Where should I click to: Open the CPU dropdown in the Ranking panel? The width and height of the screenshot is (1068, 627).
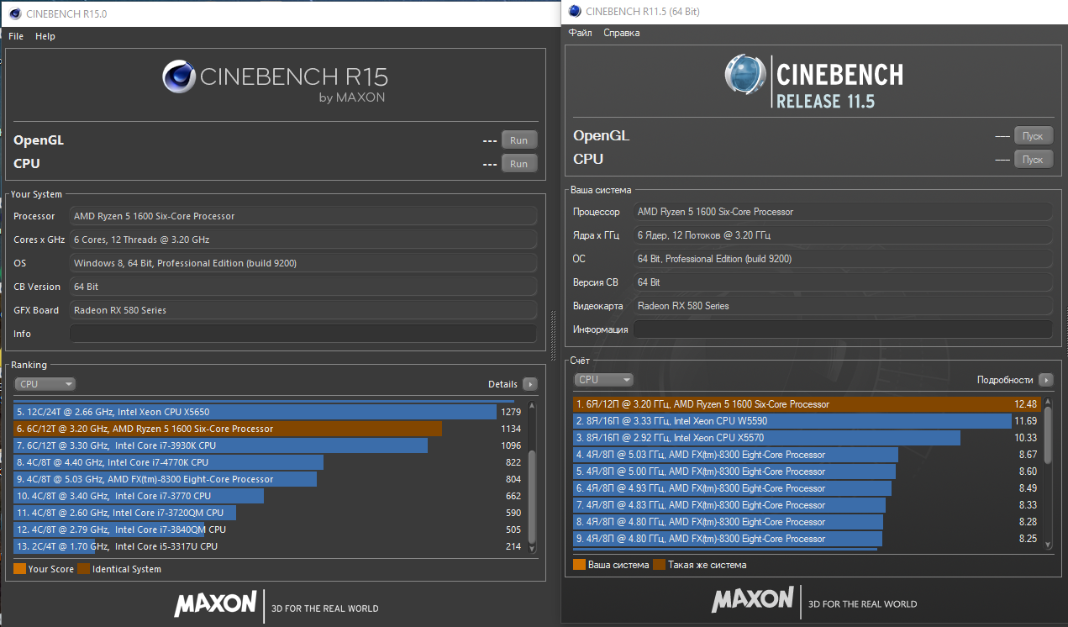(45, 384)
